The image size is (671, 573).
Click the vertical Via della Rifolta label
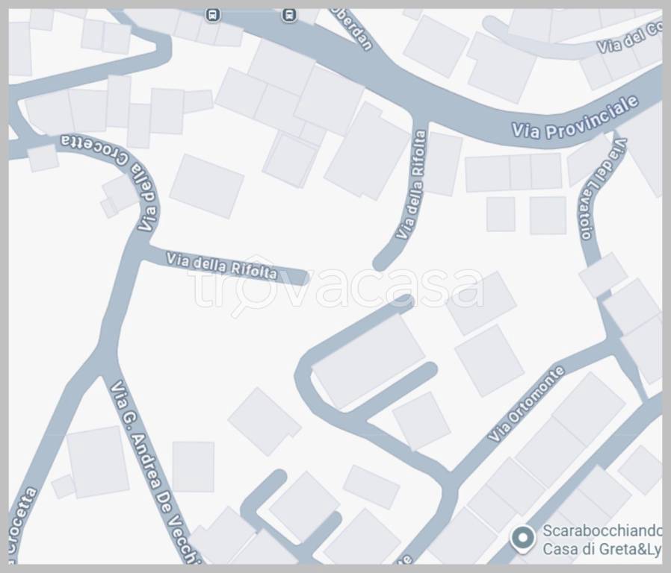click(x=411, y=185)
